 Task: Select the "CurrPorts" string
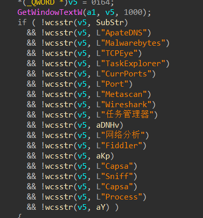click(126, 74)
